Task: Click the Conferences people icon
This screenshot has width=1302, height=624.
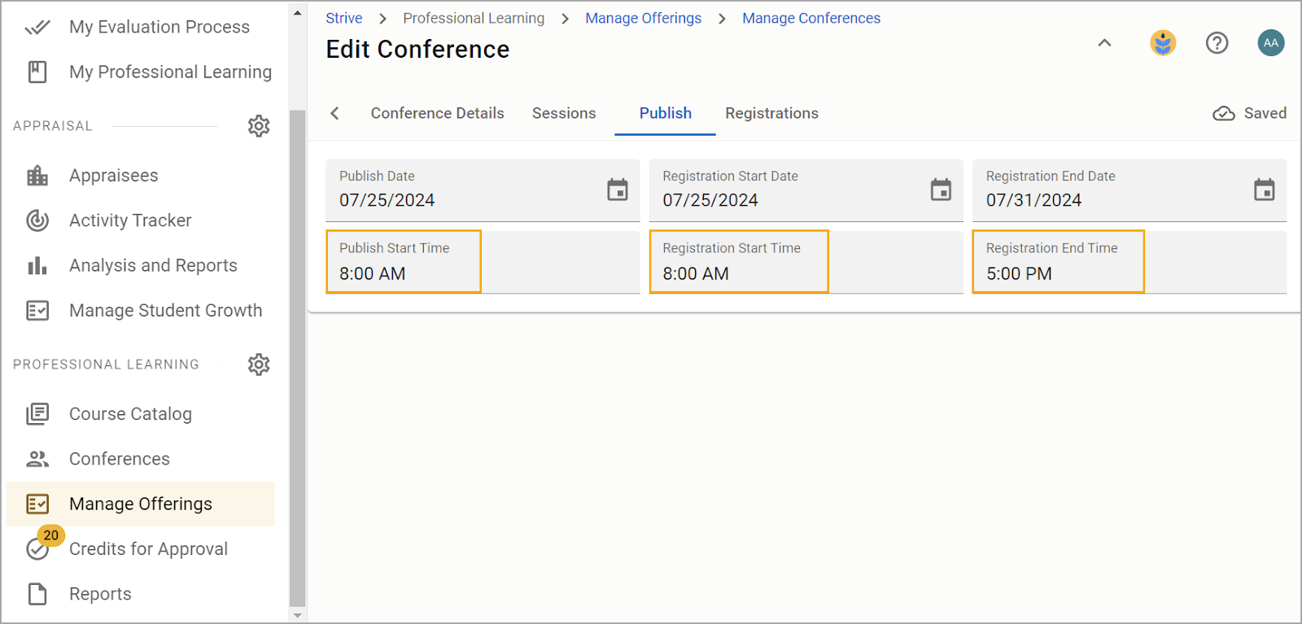Action: (37, 459)
